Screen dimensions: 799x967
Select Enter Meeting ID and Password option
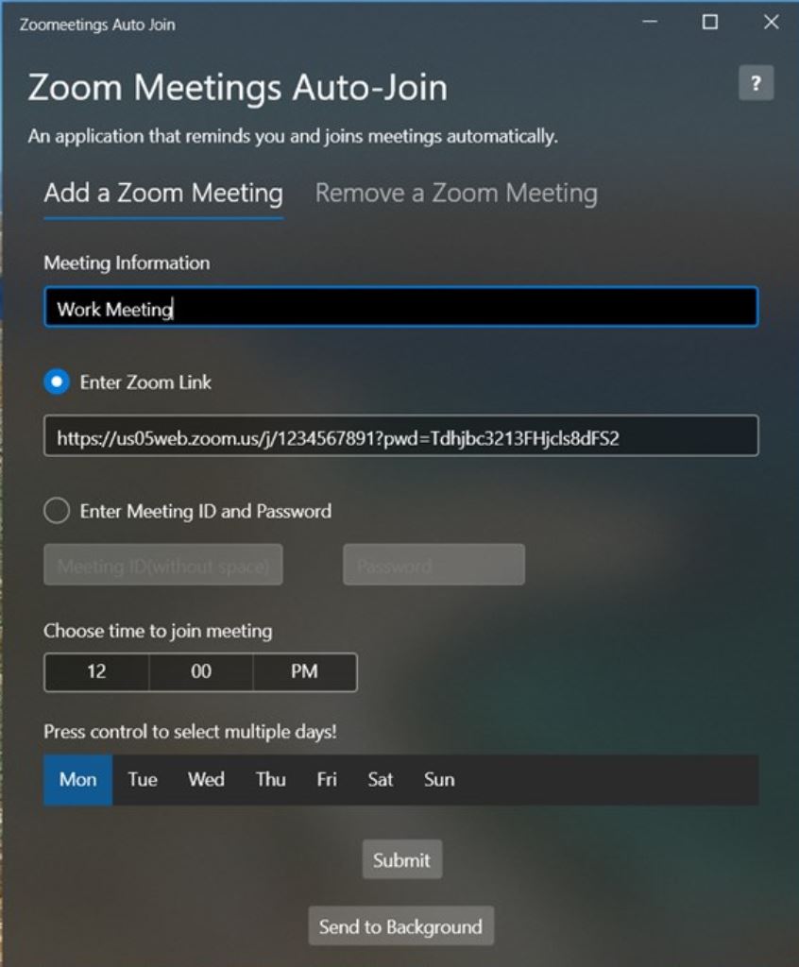tap(57, 511)
